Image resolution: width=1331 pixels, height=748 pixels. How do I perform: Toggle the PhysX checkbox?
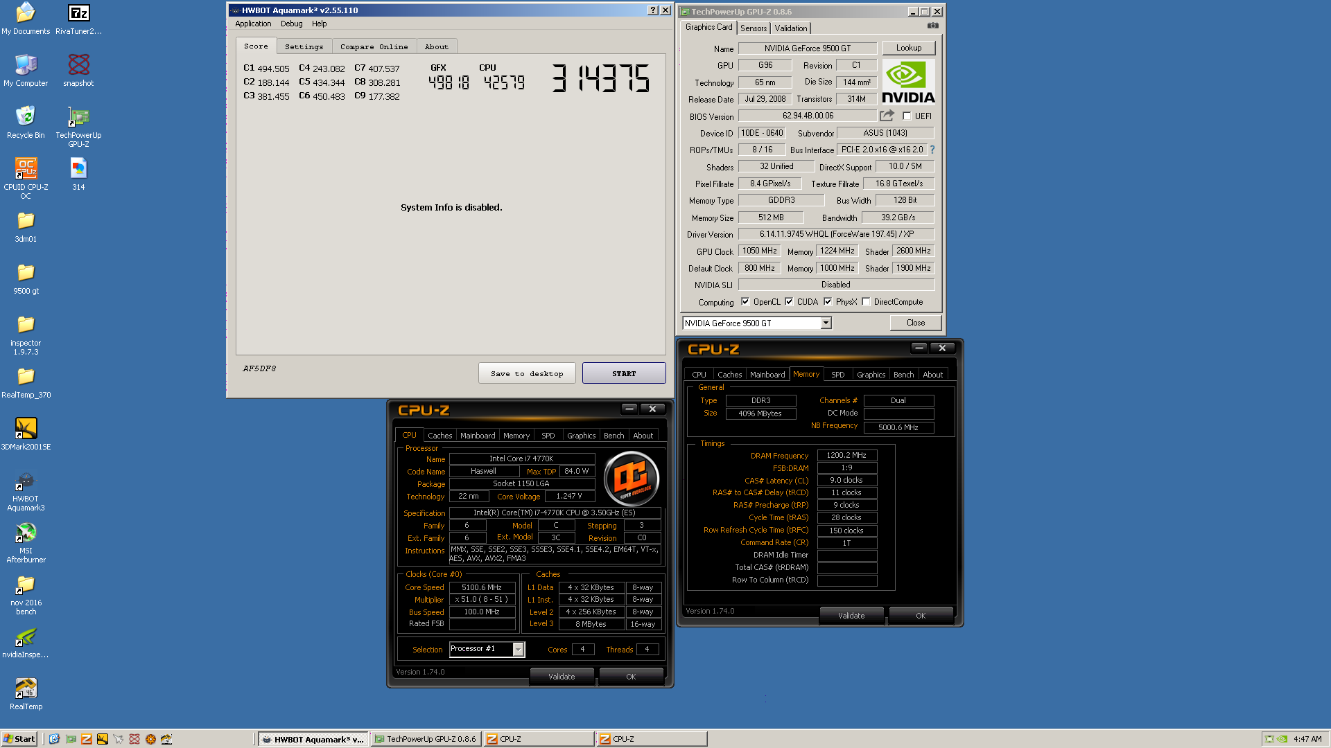click(828, 302)
